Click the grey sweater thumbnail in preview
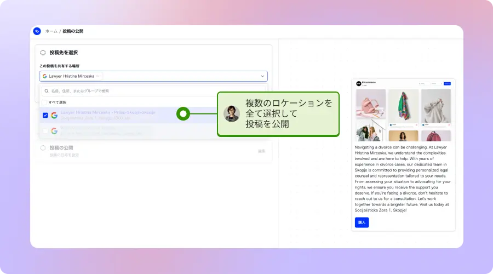Image resolution: width=493 pixels, height=274 pixels. (x=436, y=106)
